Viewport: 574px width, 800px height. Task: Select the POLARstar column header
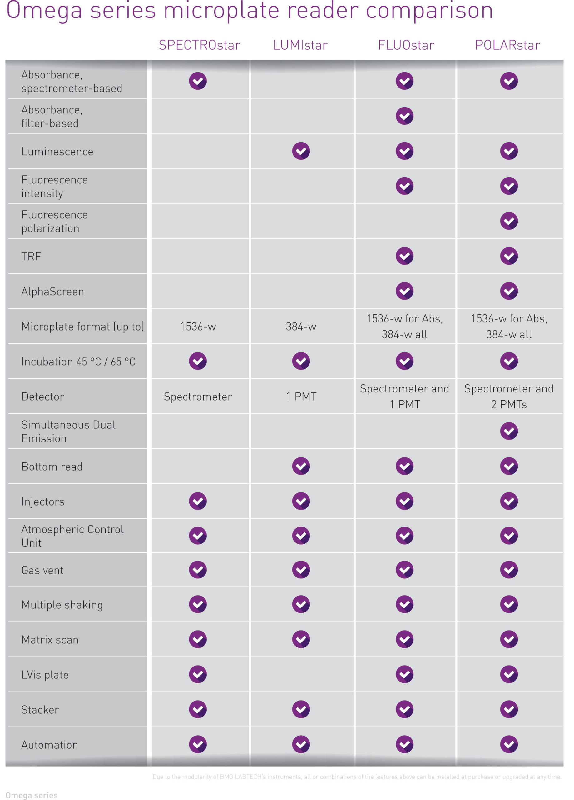pos(507,45)
